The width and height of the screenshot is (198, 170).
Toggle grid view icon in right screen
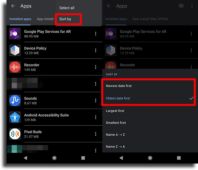pyautogui.click(x=181, y=6)
